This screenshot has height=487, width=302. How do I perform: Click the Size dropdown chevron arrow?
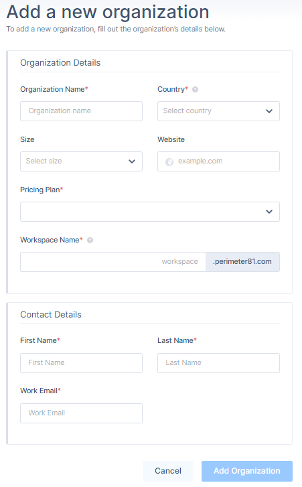point(132,161)
